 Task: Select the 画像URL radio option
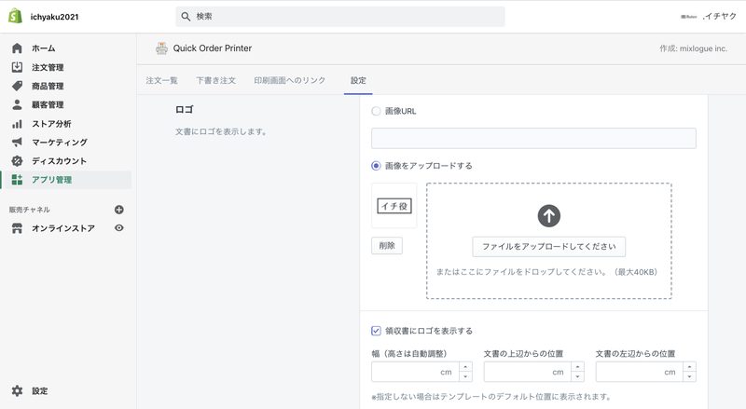point(376,111)
